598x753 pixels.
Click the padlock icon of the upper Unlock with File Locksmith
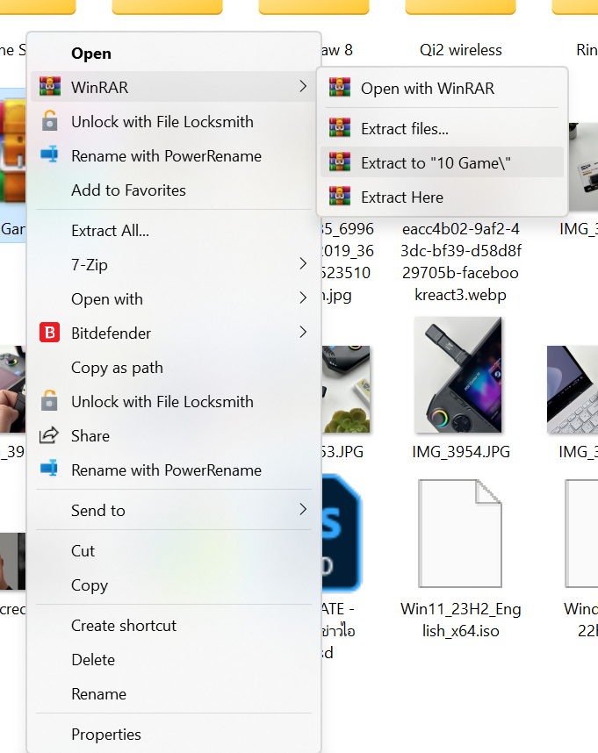[49, 121]
